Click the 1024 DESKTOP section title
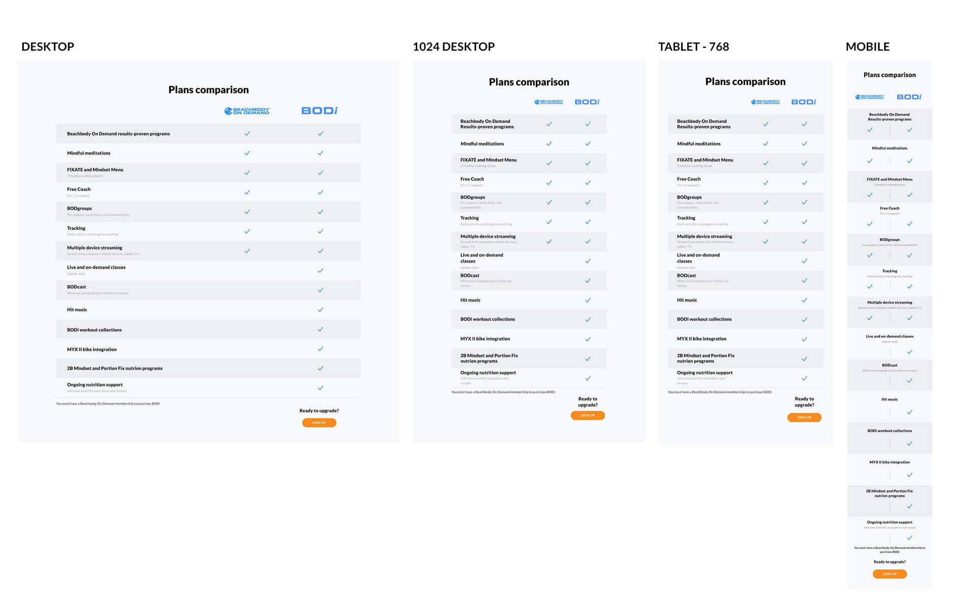The width and height of the screenshot is (976, 608). [x=453, y=47]
